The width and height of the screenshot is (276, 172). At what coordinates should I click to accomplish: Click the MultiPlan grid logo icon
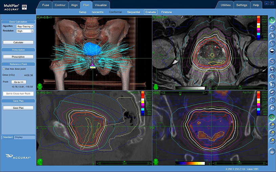[24, 7]
